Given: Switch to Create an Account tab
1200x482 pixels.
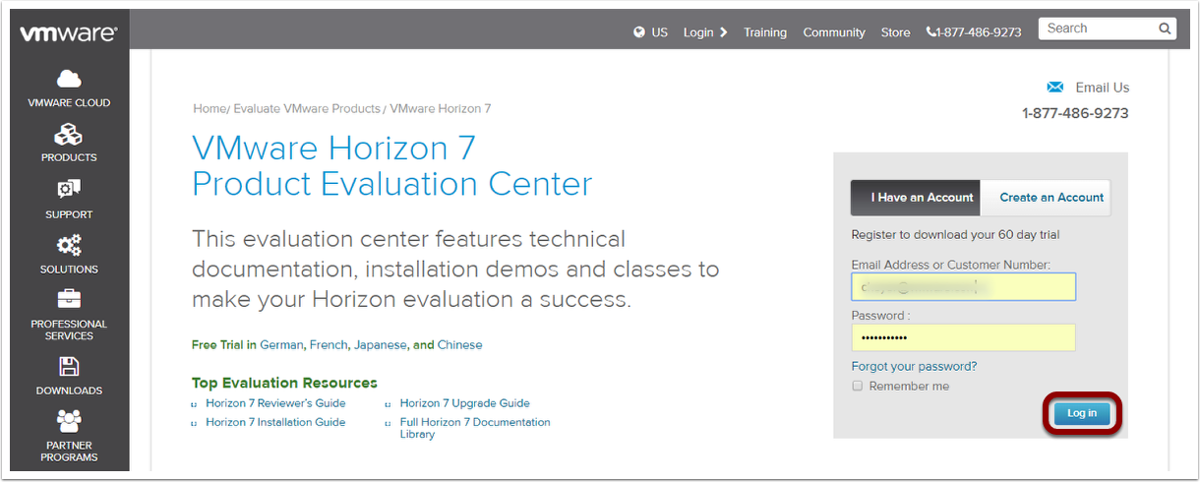Looking at the screenshot, I should tap(1050, 198).
